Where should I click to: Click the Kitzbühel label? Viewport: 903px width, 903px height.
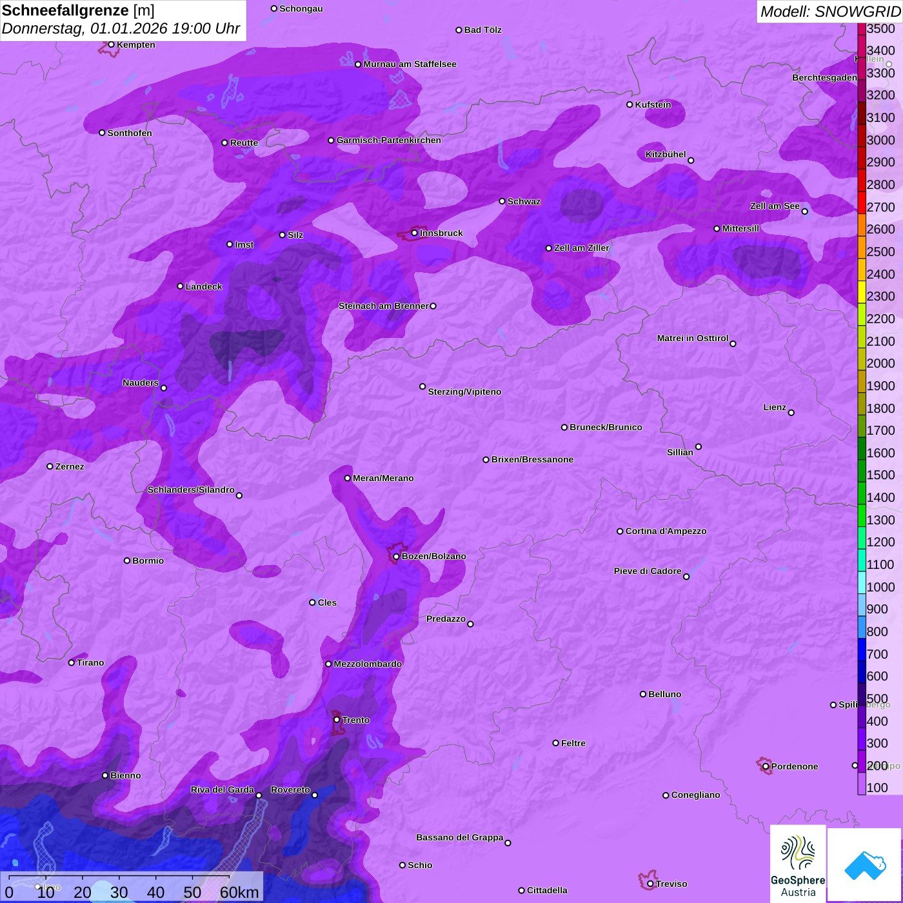pos(666,154)
